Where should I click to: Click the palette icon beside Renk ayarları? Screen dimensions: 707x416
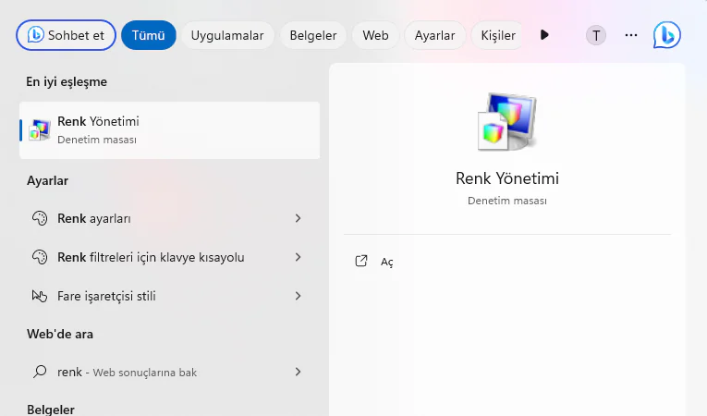coord(40,218)
